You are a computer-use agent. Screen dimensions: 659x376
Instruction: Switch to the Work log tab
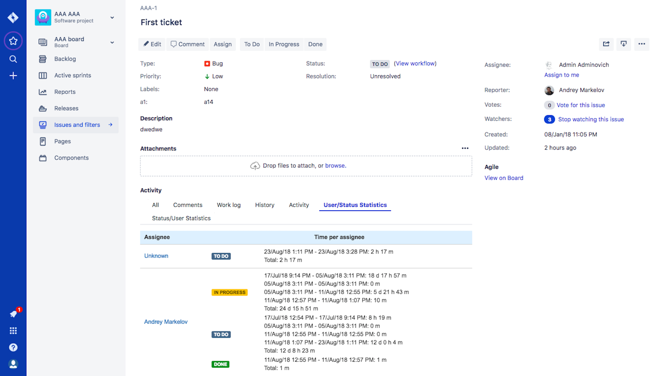pyautogui.click(x=229, y=205)
